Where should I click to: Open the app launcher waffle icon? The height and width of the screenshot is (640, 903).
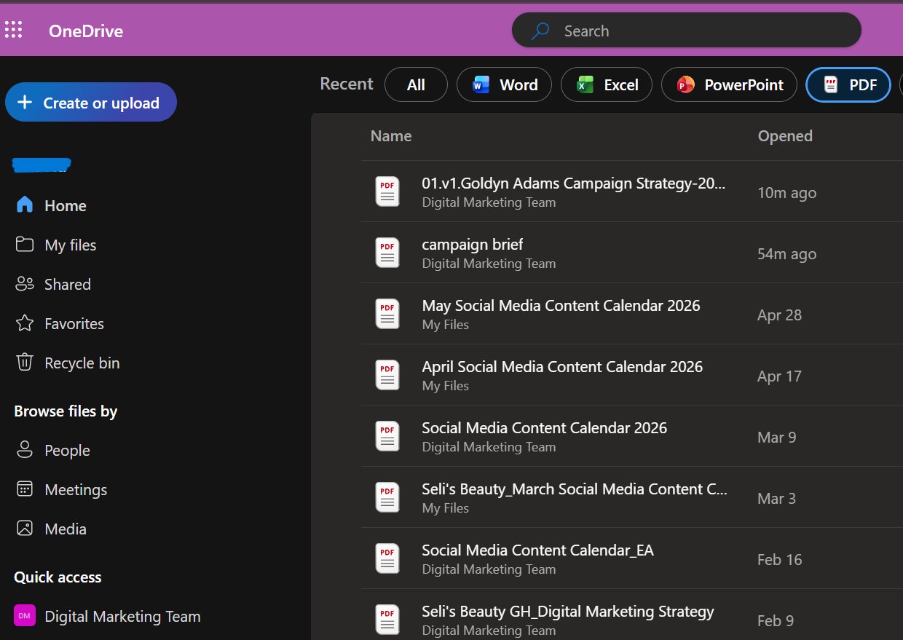click(13, 30)
